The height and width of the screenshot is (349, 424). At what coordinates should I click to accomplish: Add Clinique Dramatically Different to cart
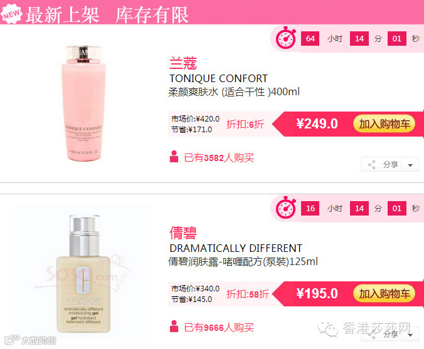coord(384,294)
